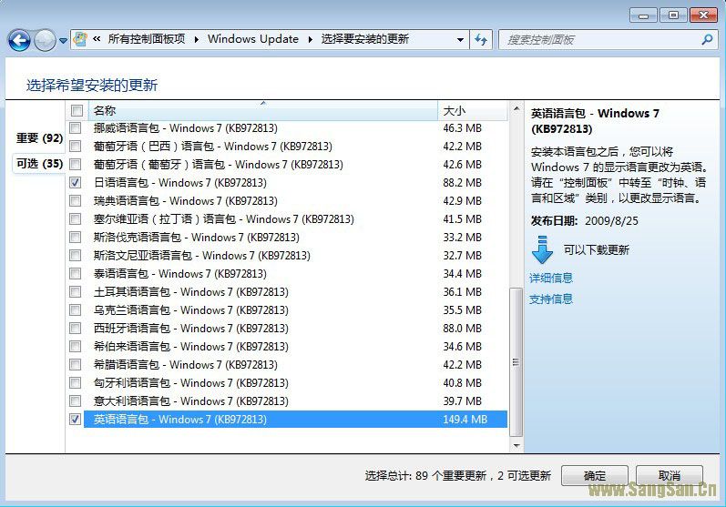This screenshot has width=726, height=507.
Task: Uncheck the 日语语言包 checkbox
Action: point(76,183)
